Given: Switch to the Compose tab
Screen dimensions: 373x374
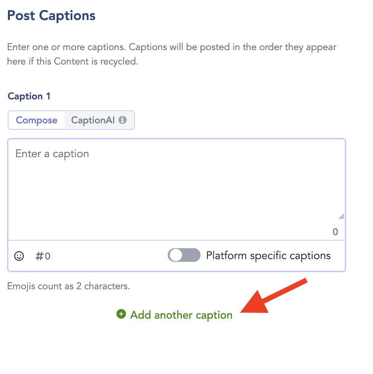Looking at the screenshot, I should (36, 120).
